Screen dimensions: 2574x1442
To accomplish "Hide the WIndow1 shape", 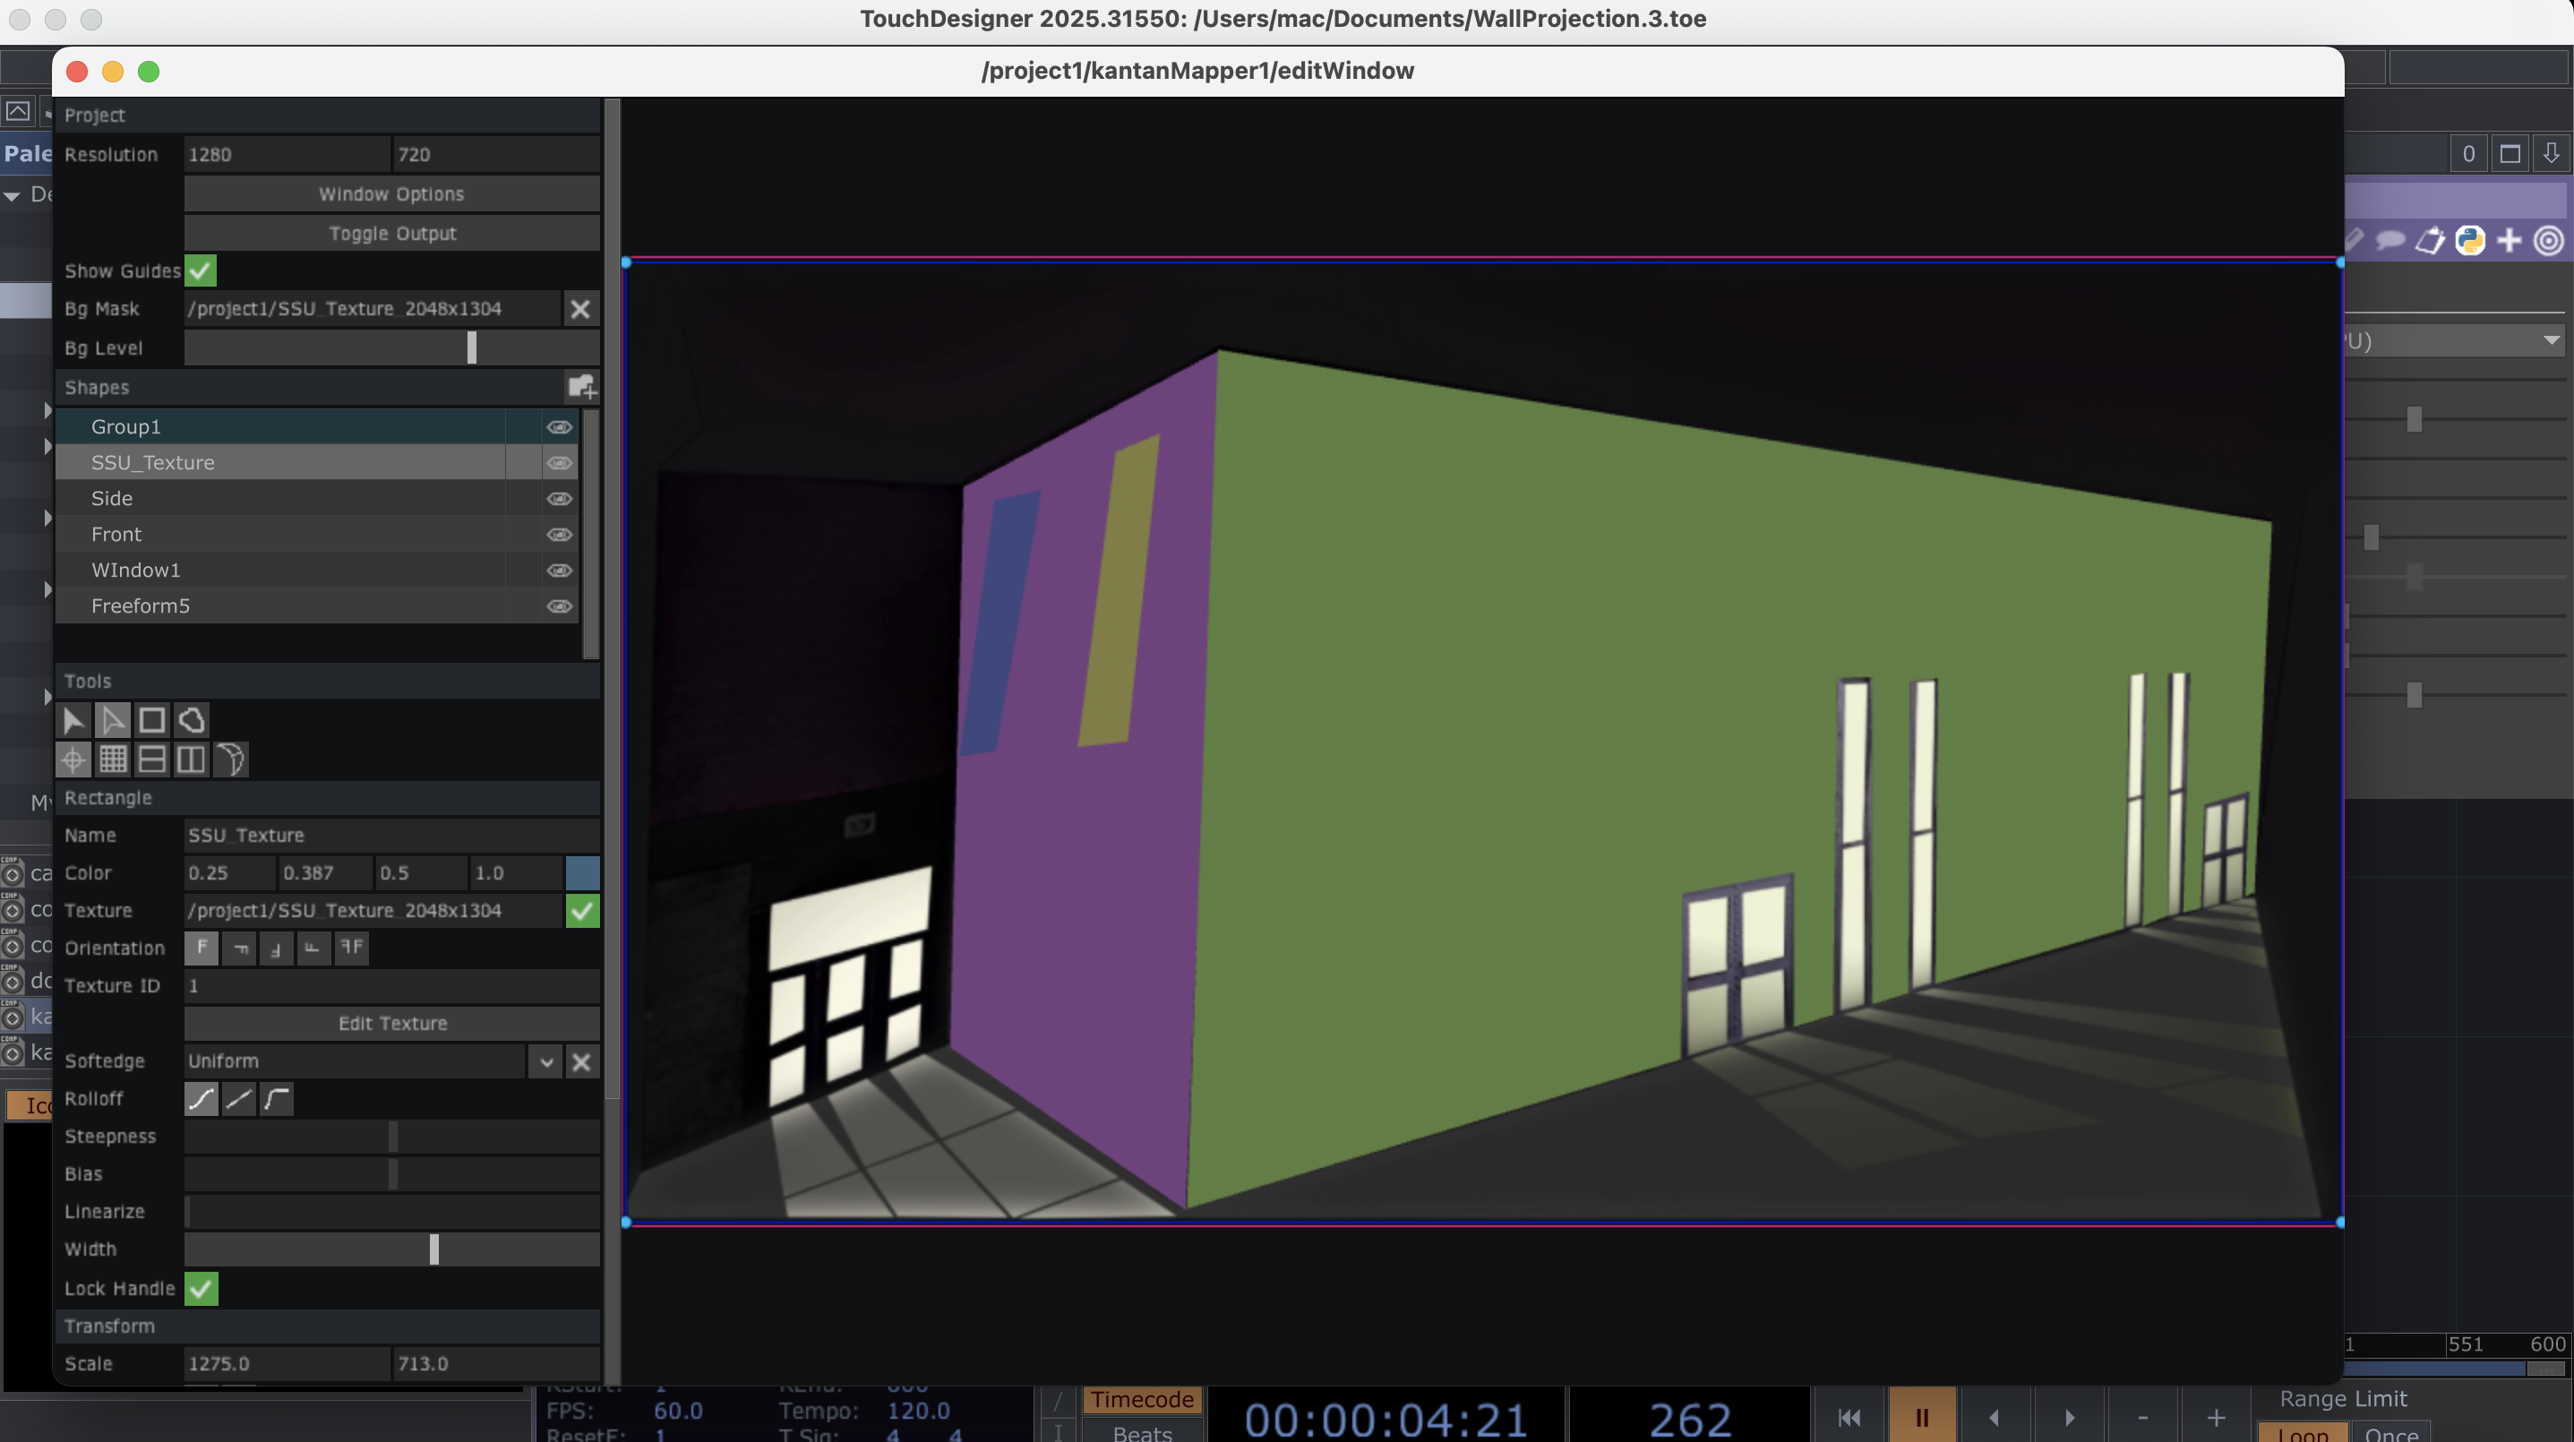I will [x=559, y=570].
